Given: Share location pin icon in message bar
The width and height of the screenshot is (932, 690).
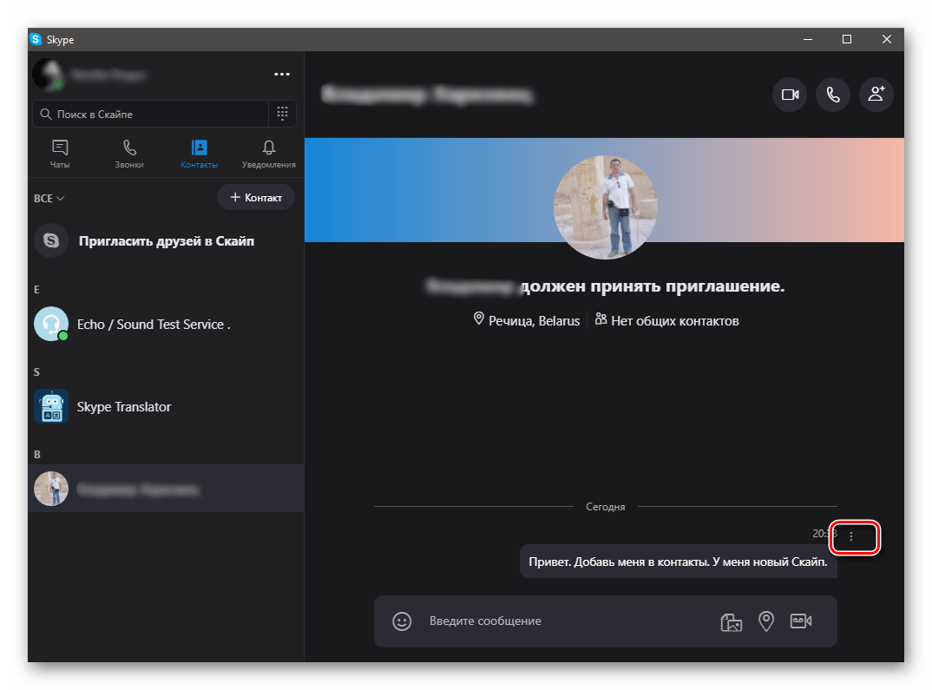Looking at the screenshot, I should point(766,621).
